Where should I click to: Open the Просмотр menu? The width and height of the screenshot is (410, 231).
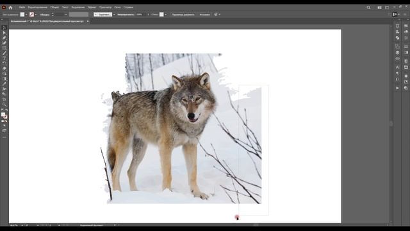click(105, 7)
